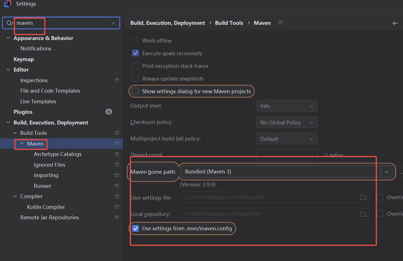Browse folder for User settings file
The height and width of the screenshot is (261, 403).
point(363,197)
